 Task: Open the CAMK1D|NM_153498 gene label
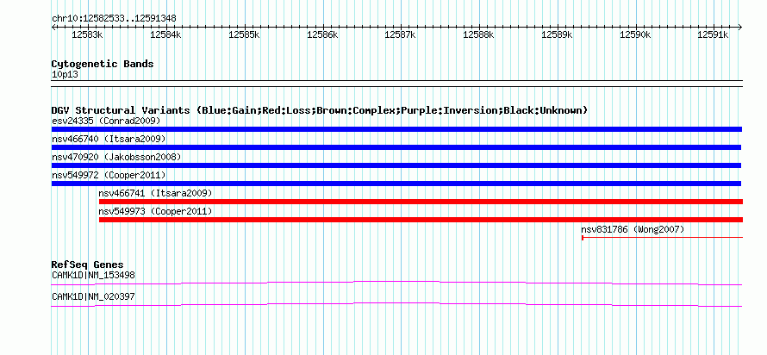[93, 275]
